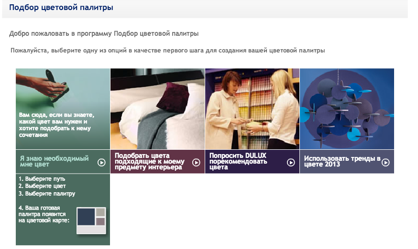Click the "Подбор цветовой палитры" page heading
This screenshot has height=249, width=418.
pyautogui.click(x=61, y=8)
